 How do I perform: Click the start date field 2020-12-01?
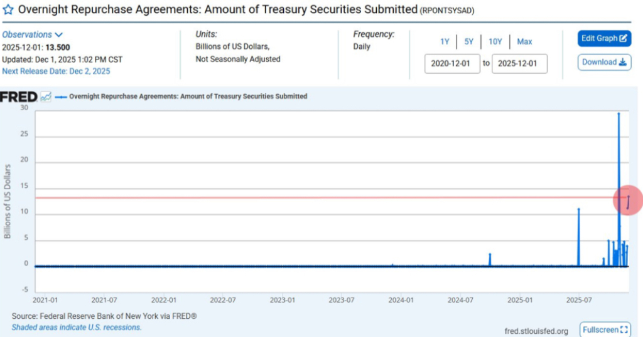[x=452, y=63]
